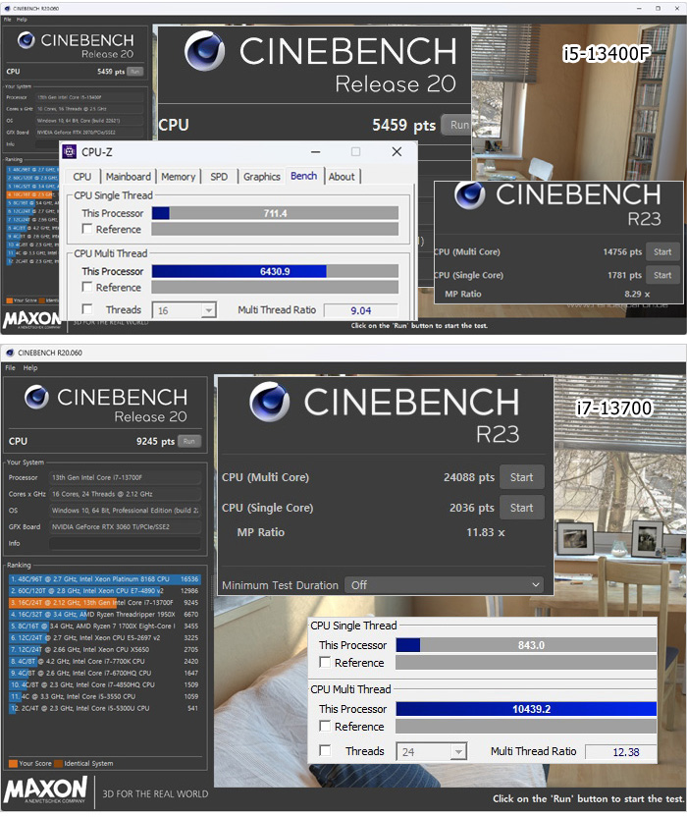Open the Minimum Test Duration dropdown
The width and height of the screenshot is (687, 817).
pyautogui.click(x=444, y=584)
